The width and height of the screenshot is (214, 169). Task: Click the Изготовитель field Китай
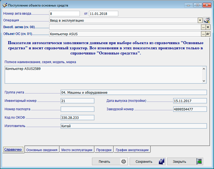point(134,126)
